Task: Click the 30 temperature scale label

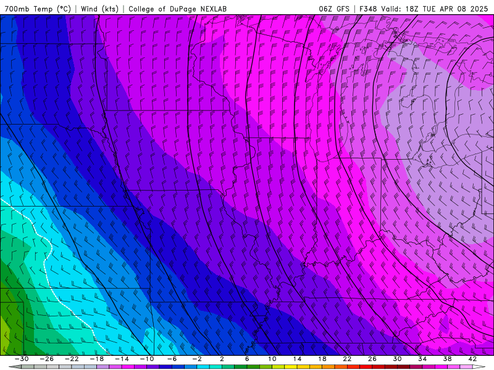Action: coord(397,359)
